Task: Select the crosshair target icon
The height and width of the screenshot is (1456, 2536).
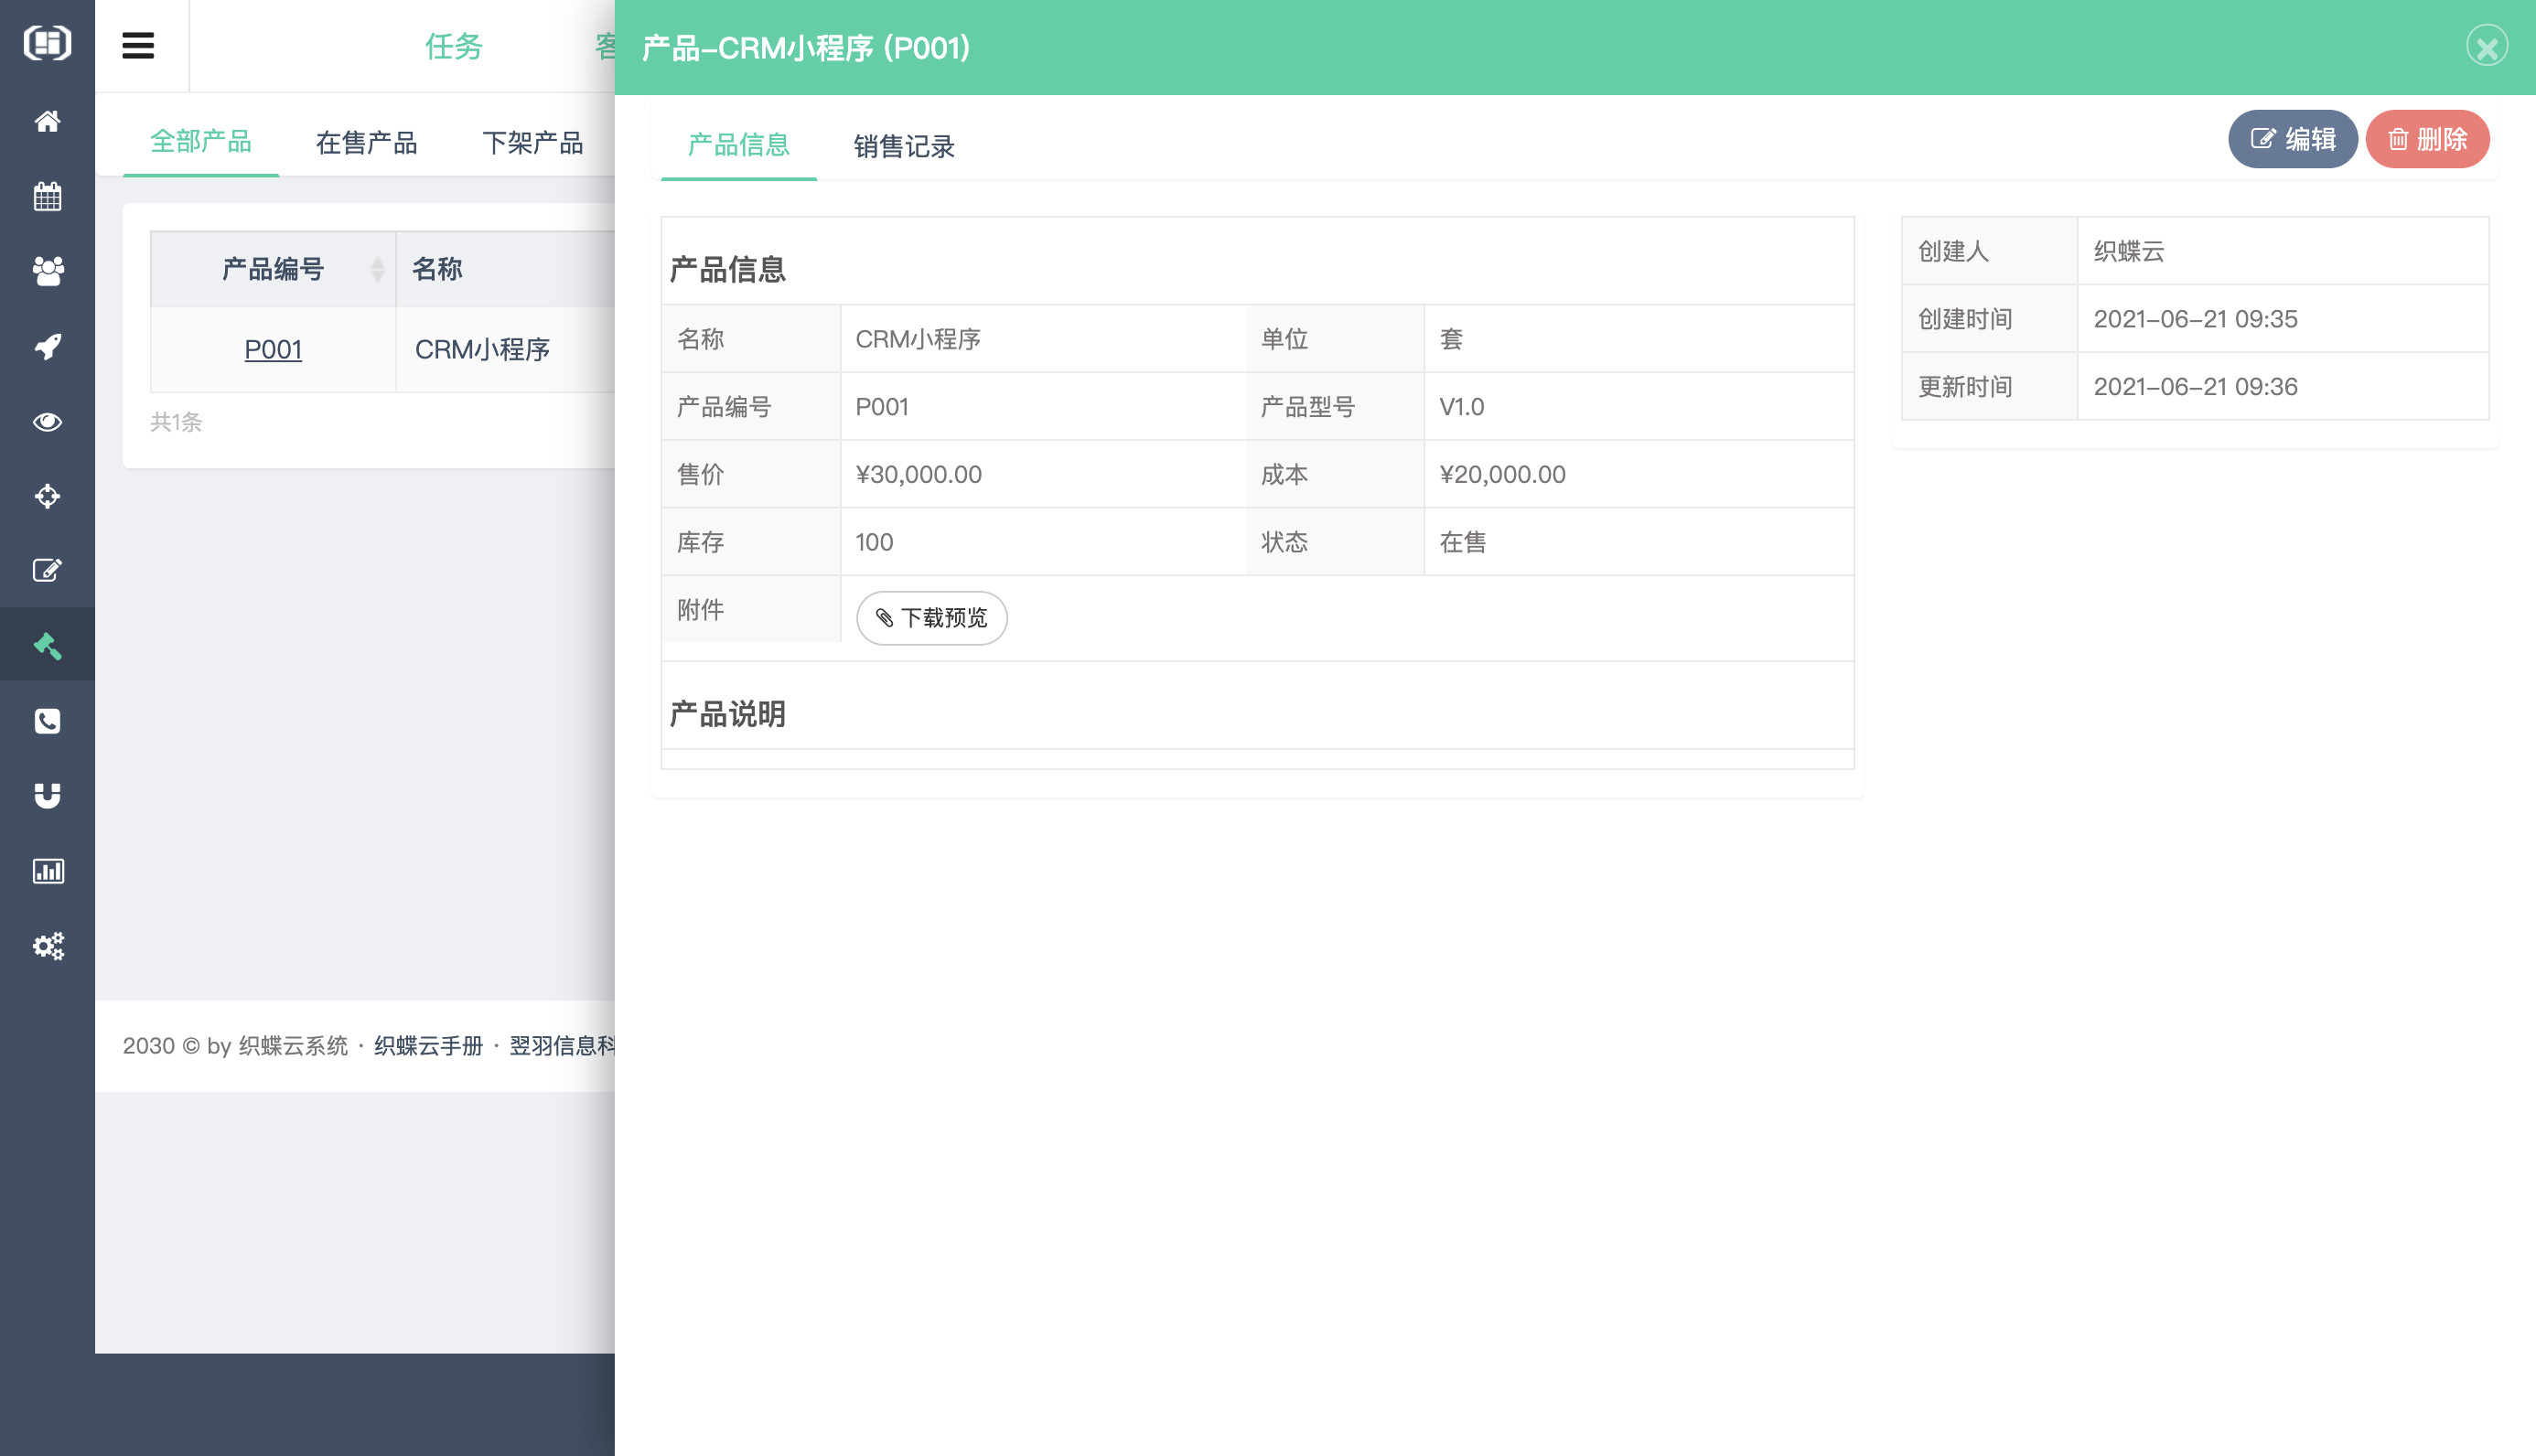Action: tap(48, 496)
